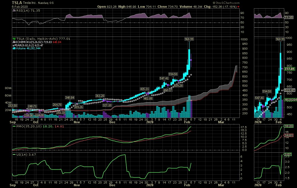Click the 361.20 price label

100,96
